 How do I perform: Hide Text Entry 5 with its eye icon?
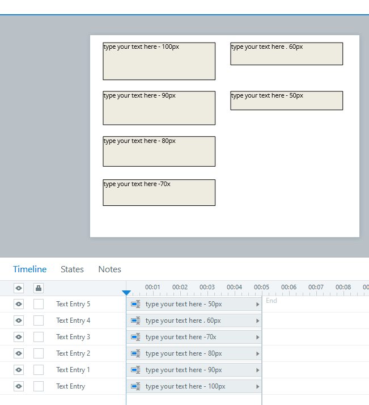coord(19,304)
